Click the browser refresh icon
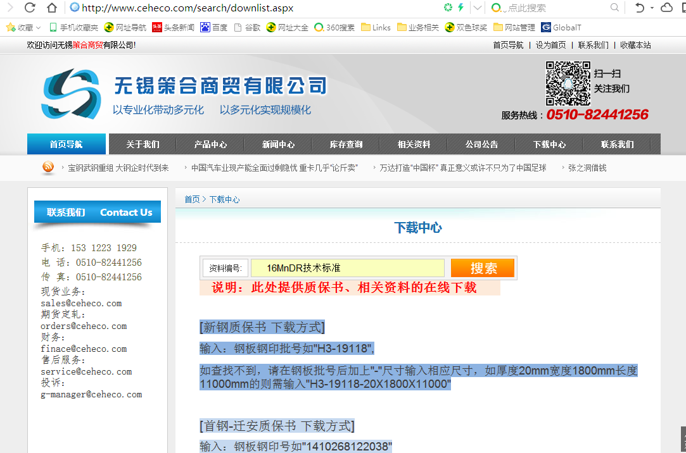The height and width of the screenshot is (453, 686). click(x=29, y=8)
